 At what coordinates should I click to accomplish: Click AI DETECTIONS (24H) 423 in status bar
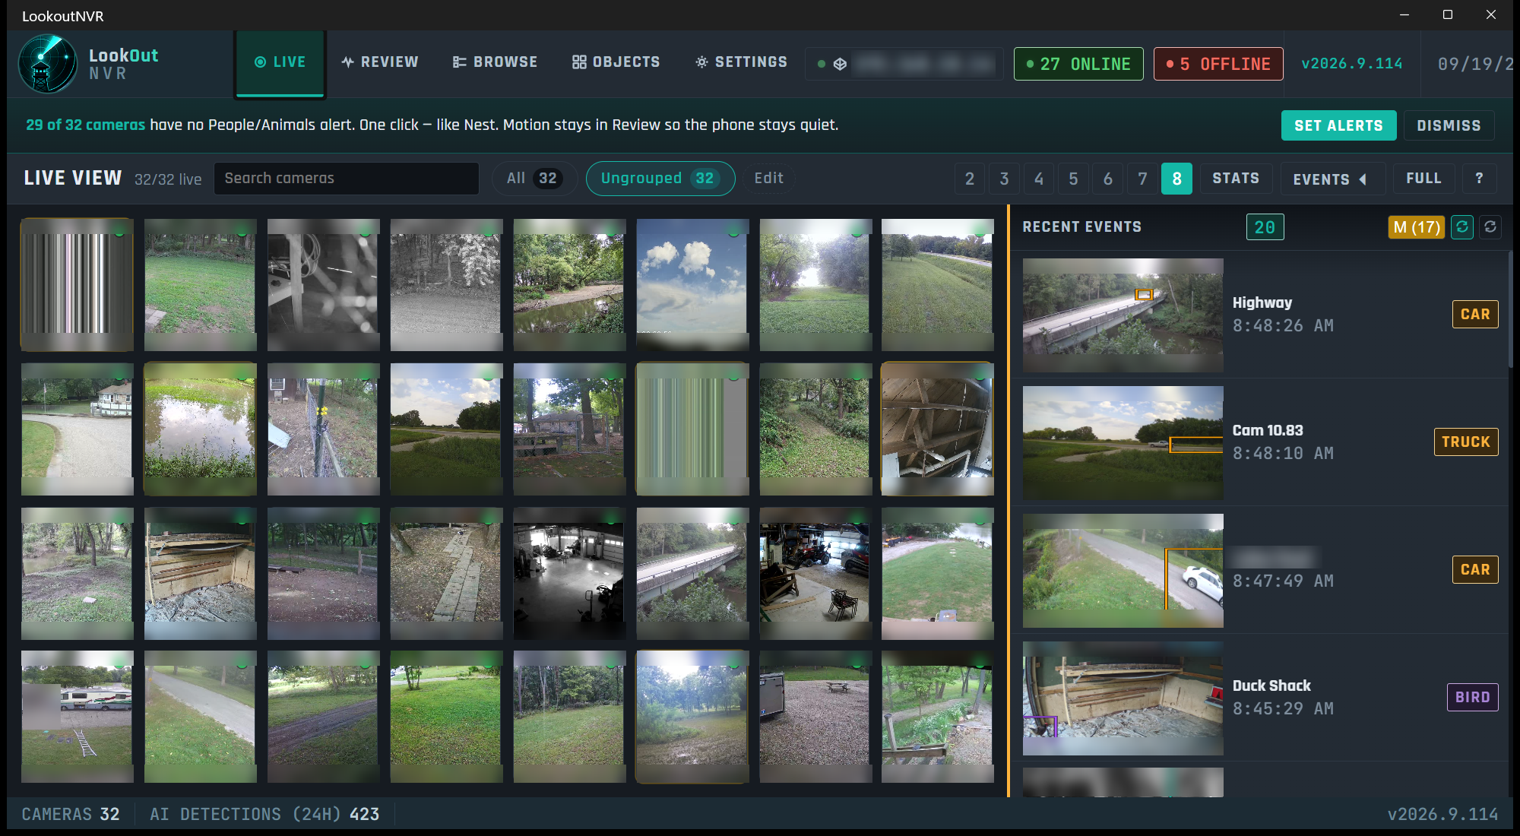coord(264,814)
